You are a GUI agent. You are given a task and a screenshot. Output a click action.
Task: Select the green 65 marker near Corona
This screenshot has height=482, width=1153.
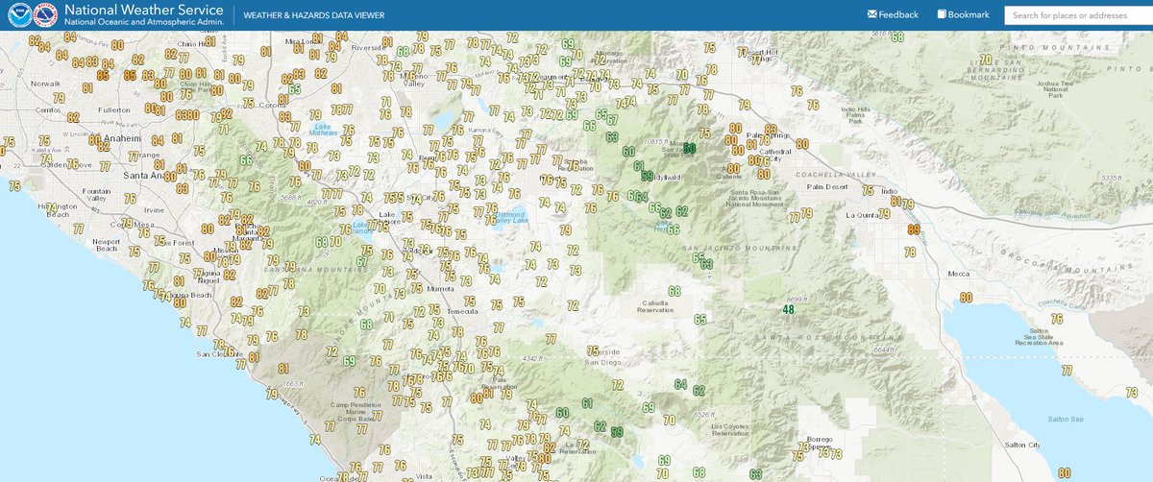pyautogui.click(x=295, y=89)
